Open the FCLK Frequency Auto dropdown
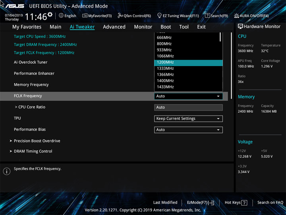Image resolution: width=286 pixels, height=215 pixels. [188, 96]
